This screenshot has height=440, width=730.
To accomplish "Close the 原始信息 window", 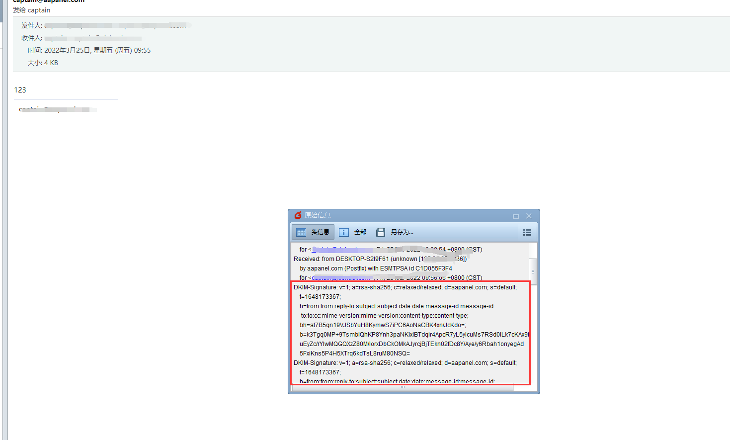I will (529, 216).
